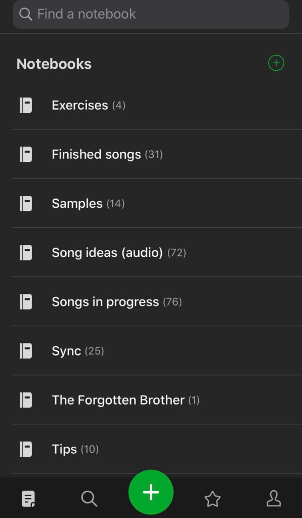The image size is (302, 518).
Task: Select the Sync (25) notebook entry
Action: coord(157,351)
